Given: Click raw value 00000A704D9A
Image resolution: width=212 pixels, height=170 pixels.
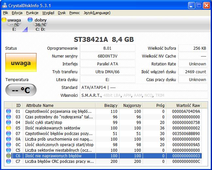Looking at the screenshot, I should pyautogui.click(x=186, y=111).
